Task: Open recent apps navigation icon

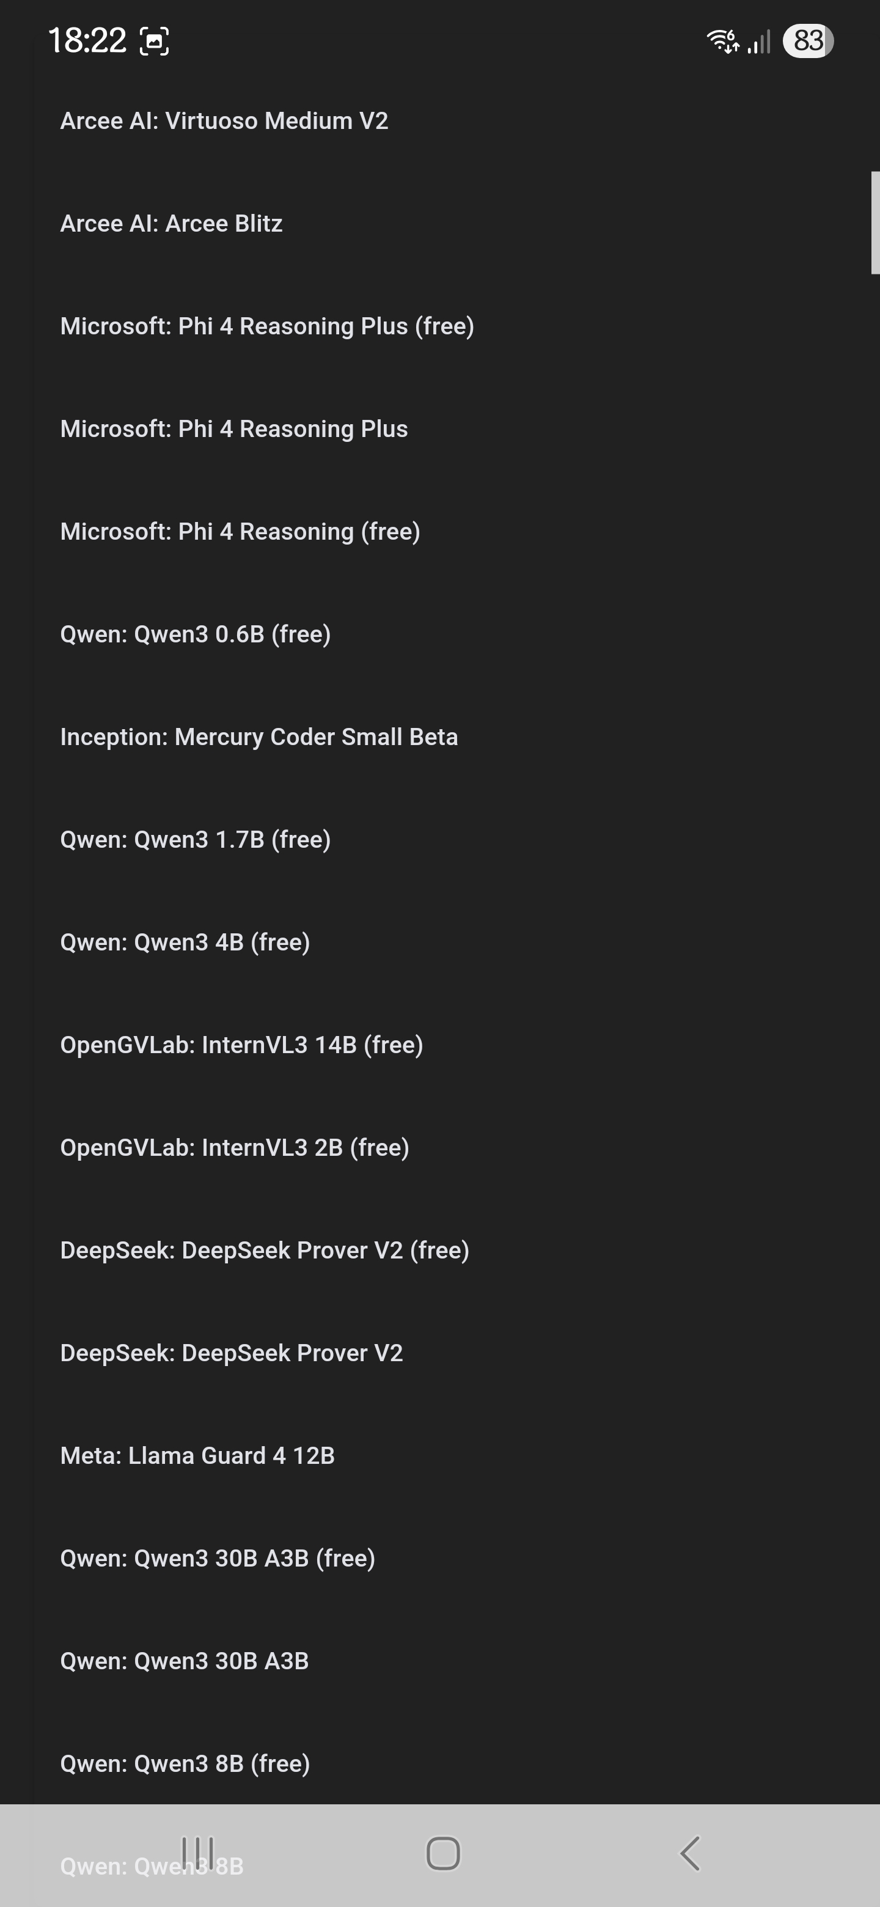Action: (197, 1853)
